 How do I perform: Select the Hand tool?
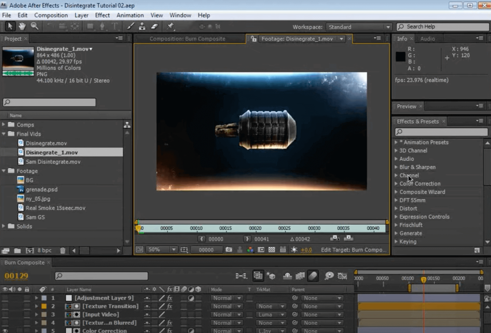[x=22, y=26]
